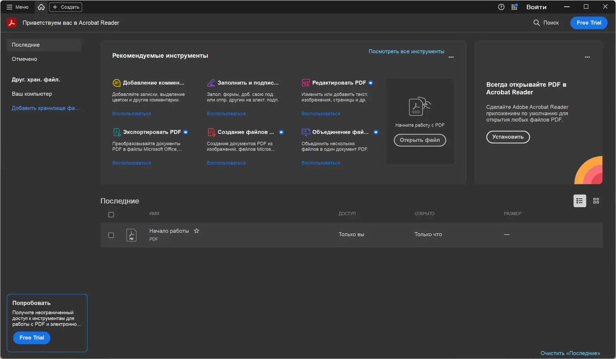616x359 pixels.
Task: Click the Добавить хранилище файлов link
Action: (45, 108)
